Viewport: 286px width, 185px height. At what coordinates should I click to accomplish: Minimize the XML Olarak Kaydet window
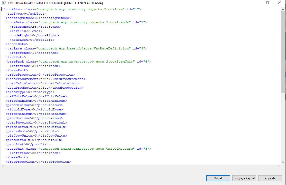point(256,3)
